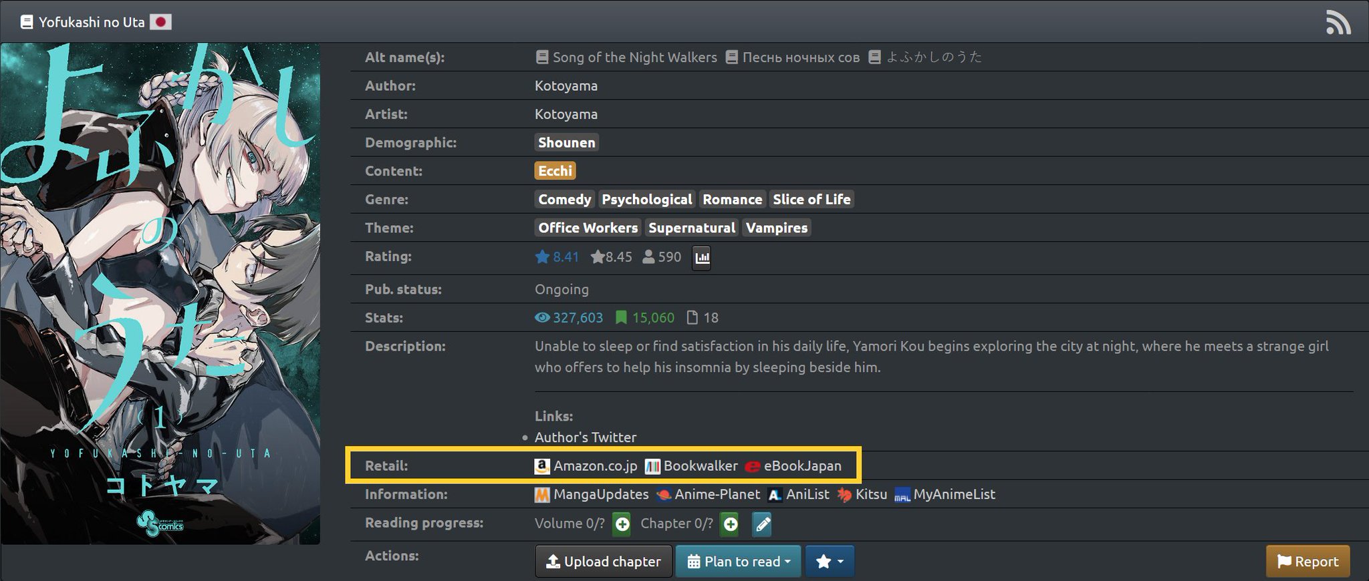Click the 590 users rating count
Viewport: 1369px width, 581px height.
click(x=662, y=257)
